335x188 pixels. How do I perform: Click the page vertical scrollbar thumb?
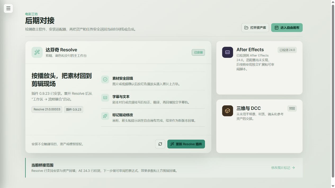pyautogui.click(x=333, y=91)
